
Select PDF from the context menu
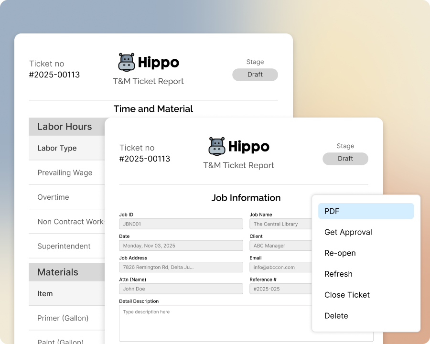click(366, 211)
